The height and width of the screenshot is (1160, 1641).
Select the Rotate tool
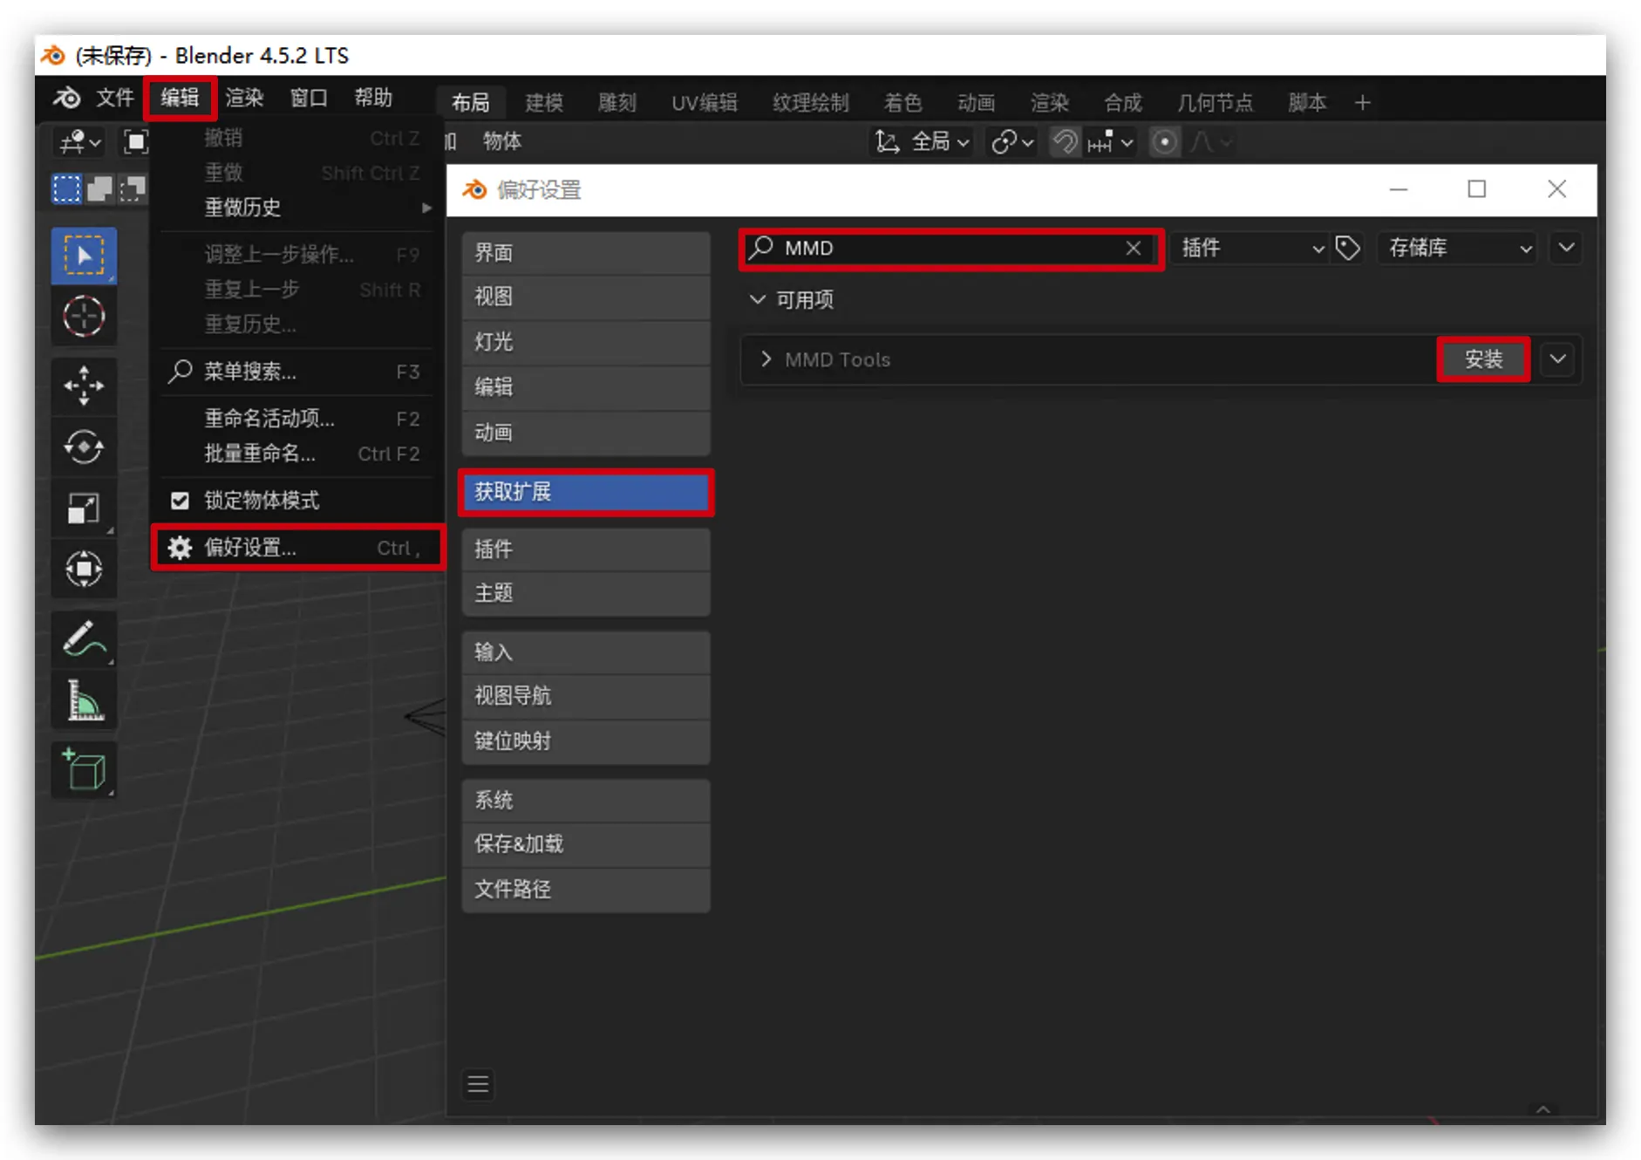[x=84, y=447]
